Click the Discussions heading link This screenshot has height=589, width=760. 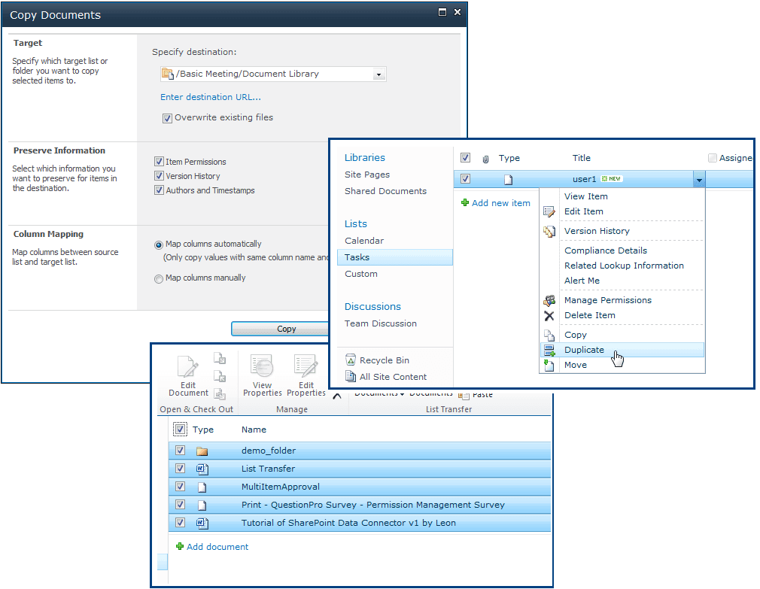pyautogui.click(x=372, y=307)
